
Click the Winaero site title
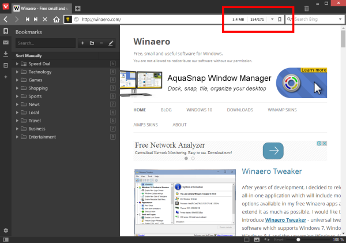(152, 42)
